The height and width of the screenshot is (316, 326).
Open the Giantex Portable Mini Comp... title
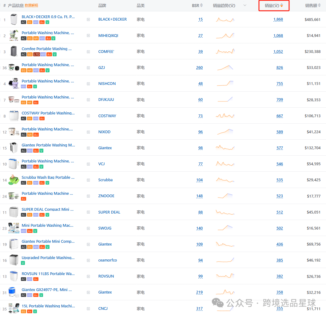pyautogui.click(x=48, y=242)
